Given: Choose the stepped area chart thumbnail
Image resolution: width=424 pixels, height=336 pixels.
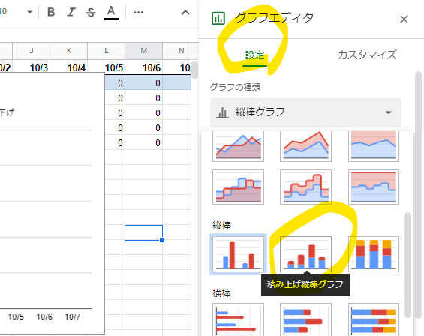Looking at the screenshot, I should 238,187.
